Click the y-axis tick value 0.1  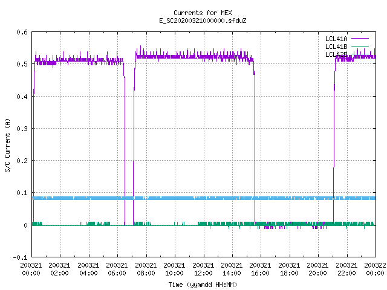coord(22,193)
